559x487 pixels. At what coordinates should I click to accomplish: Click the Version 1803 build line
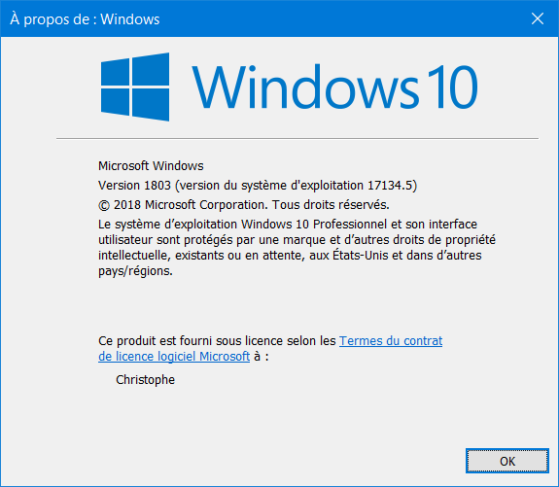tap(258, 186)
